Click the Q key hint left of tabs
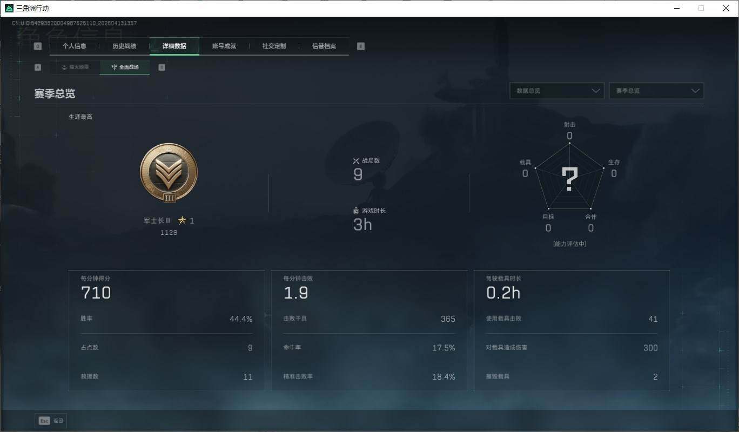This screenshot has width=739, height=432. click(x=37, y=46)
